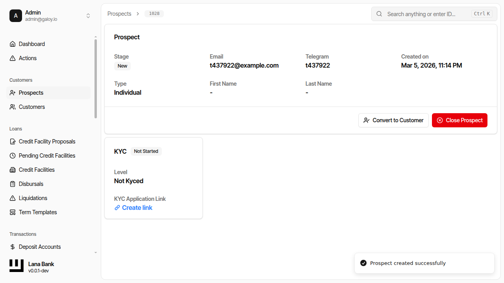504x283 pixels.
Task: Open Actions via its warning triangle icon
Action: click(12, 58)
